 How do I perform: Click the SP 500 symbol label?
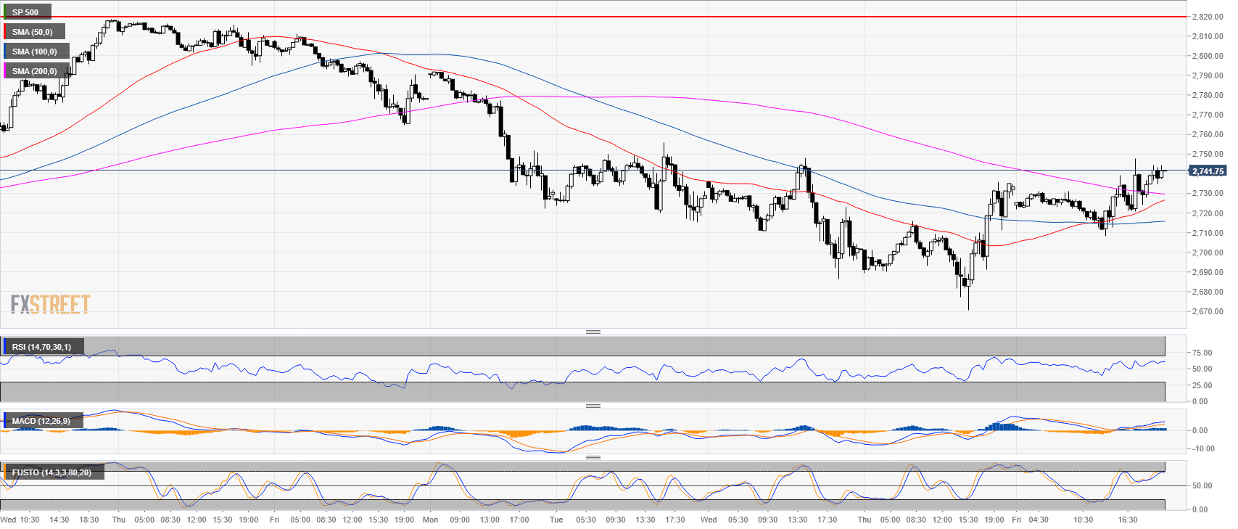click(x=26, y=12)
